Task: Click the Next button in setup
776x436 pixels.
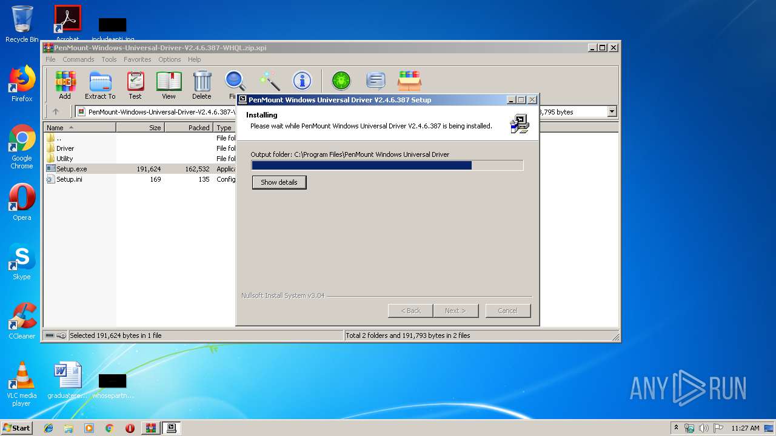Action: tap(456, 311)
